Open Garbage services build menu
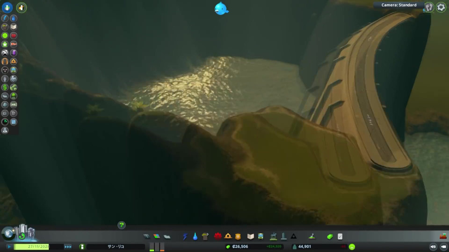449x252 pixels. pos(205,236)
